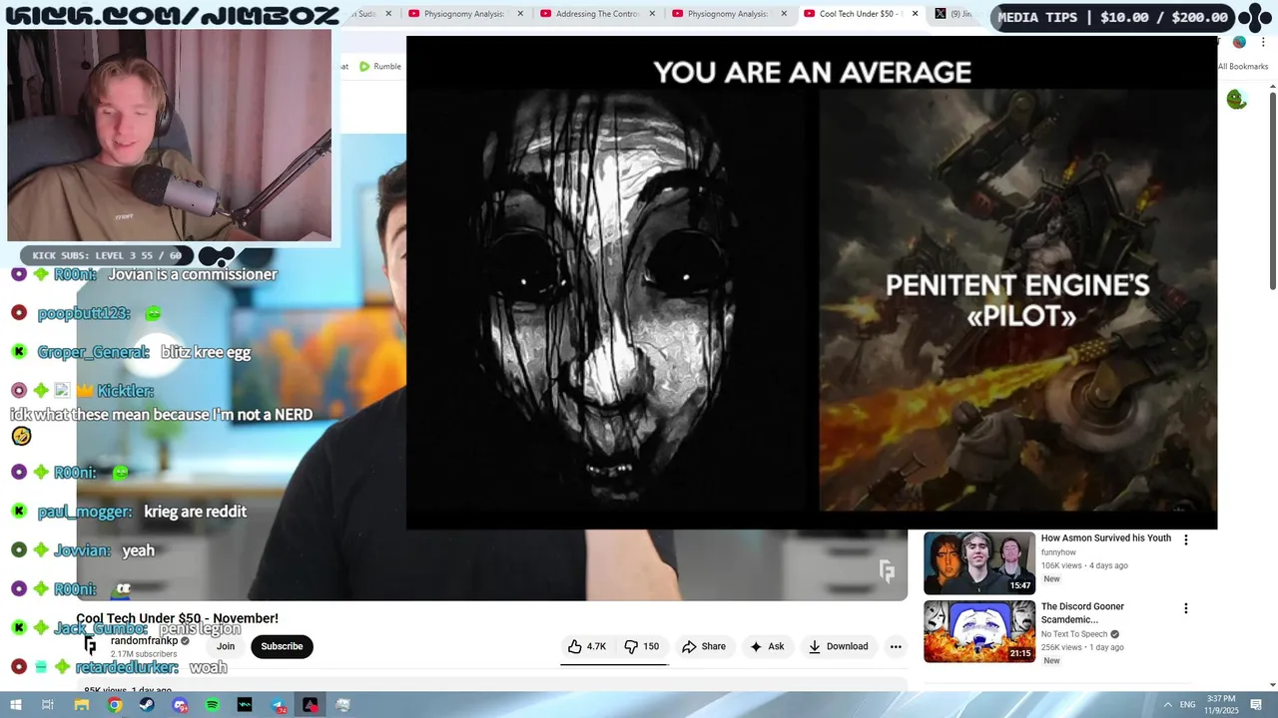Viewport: 1278px width, 718px height.
Task: Click the video title Cool Tech Under $50 - November!
Action: tap(177, 618)
